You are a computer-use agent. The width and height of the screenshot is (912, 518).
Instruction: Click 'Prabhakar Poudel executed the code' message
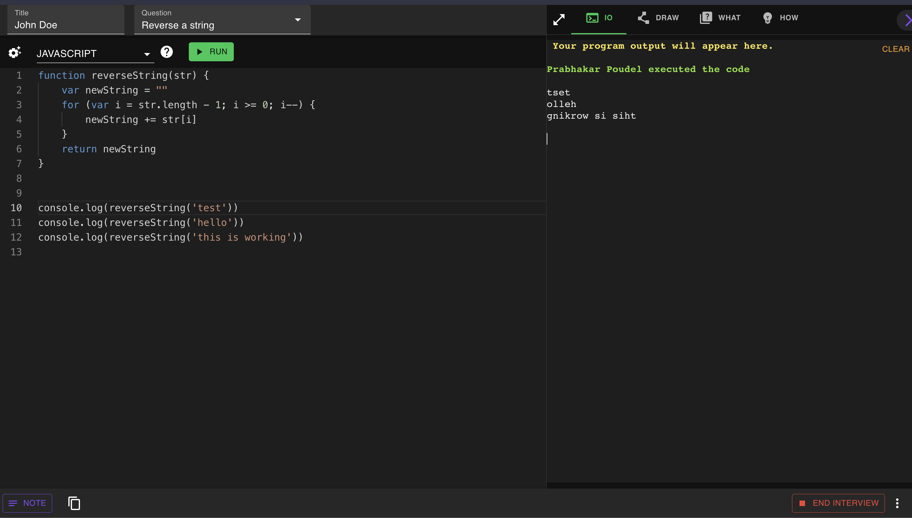pos(648,69)
